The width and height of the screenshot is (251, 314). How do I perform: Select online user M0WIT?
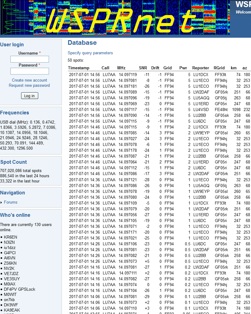[x=10, y=294]
